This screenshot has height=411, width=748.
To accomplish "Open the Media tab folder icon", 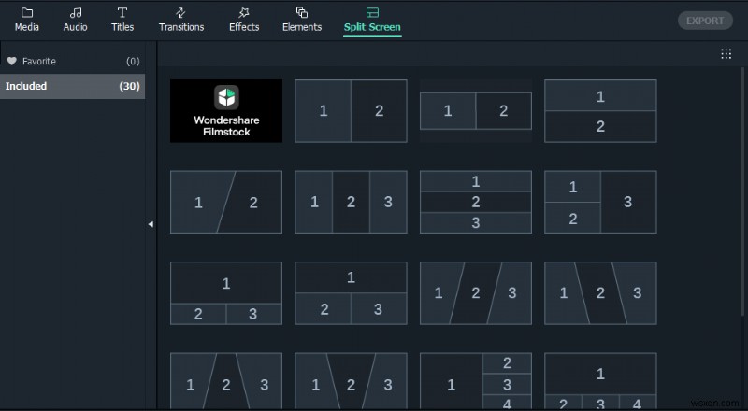I will tap(26, 12).
